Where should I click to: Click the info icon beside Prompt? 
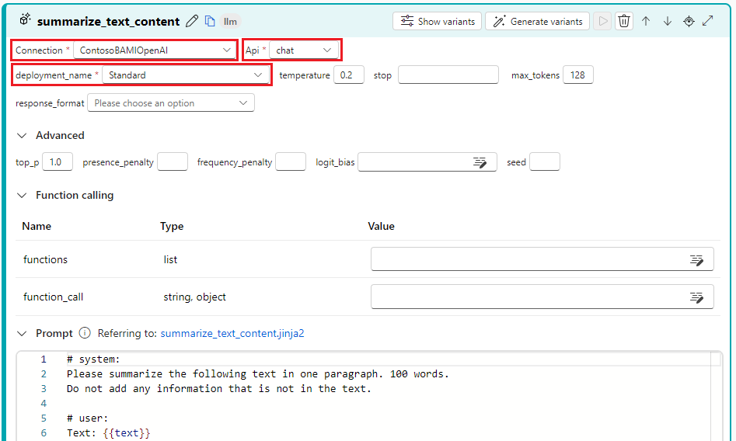click(x=85, y=333)
